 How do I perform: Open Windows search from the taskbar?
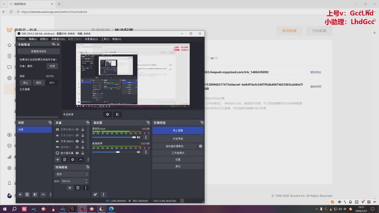pos(14,209)
